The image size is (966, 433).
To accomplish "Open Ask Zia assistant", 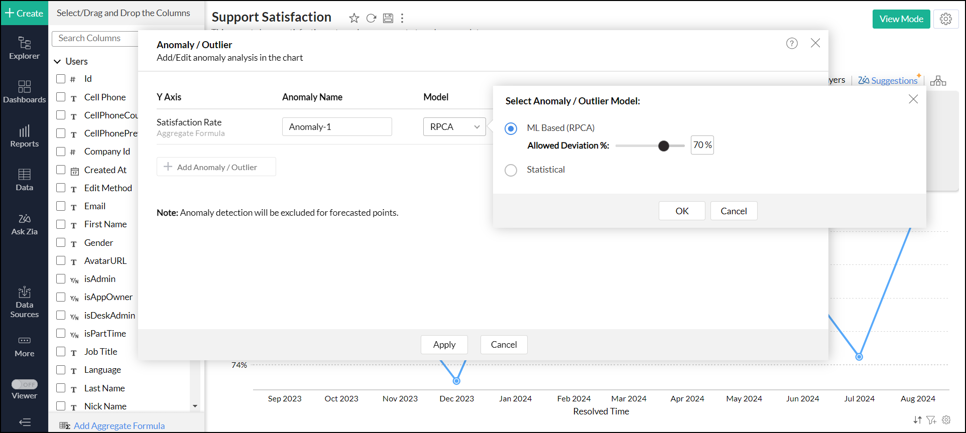I will [x=24, y=224].
